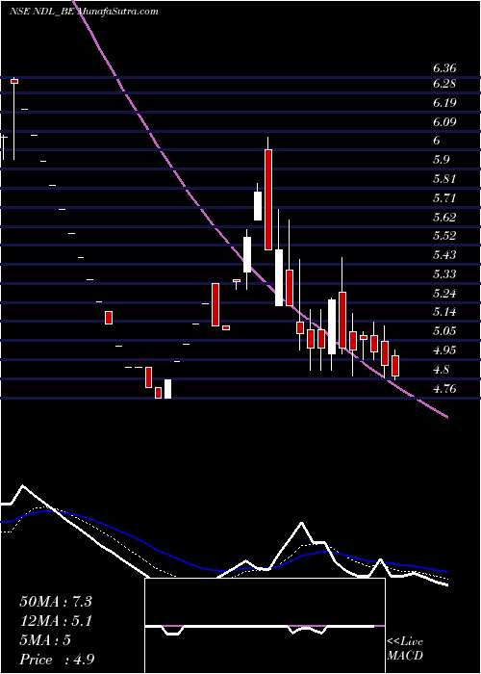Click the NSE NDL_BE chart title
Image resolution: width=481 pixels, height=674 pixels.
43,11
